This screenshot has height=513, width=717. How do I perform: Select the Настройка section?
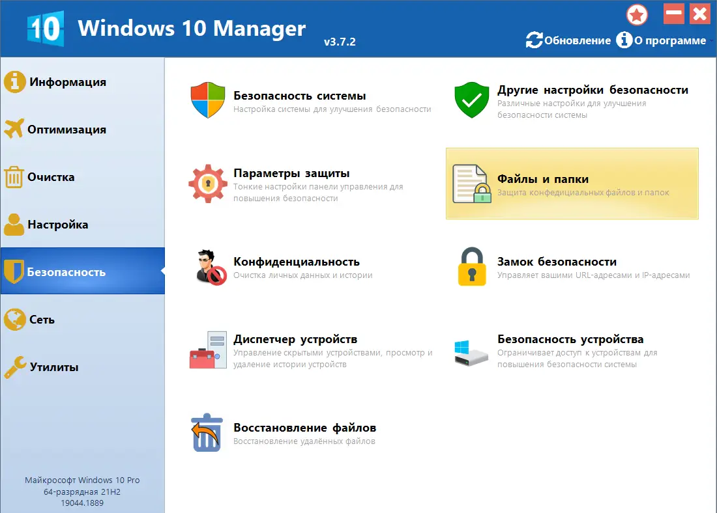tap(82, 225)
